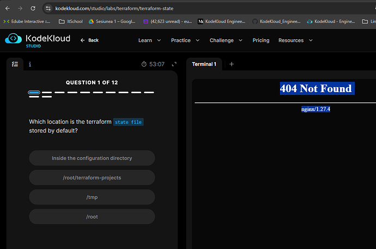Open the GitHub KodeKloud_Engineer bookmark
This screenshot has height=249, width=376.
click(x=276, y=22)
